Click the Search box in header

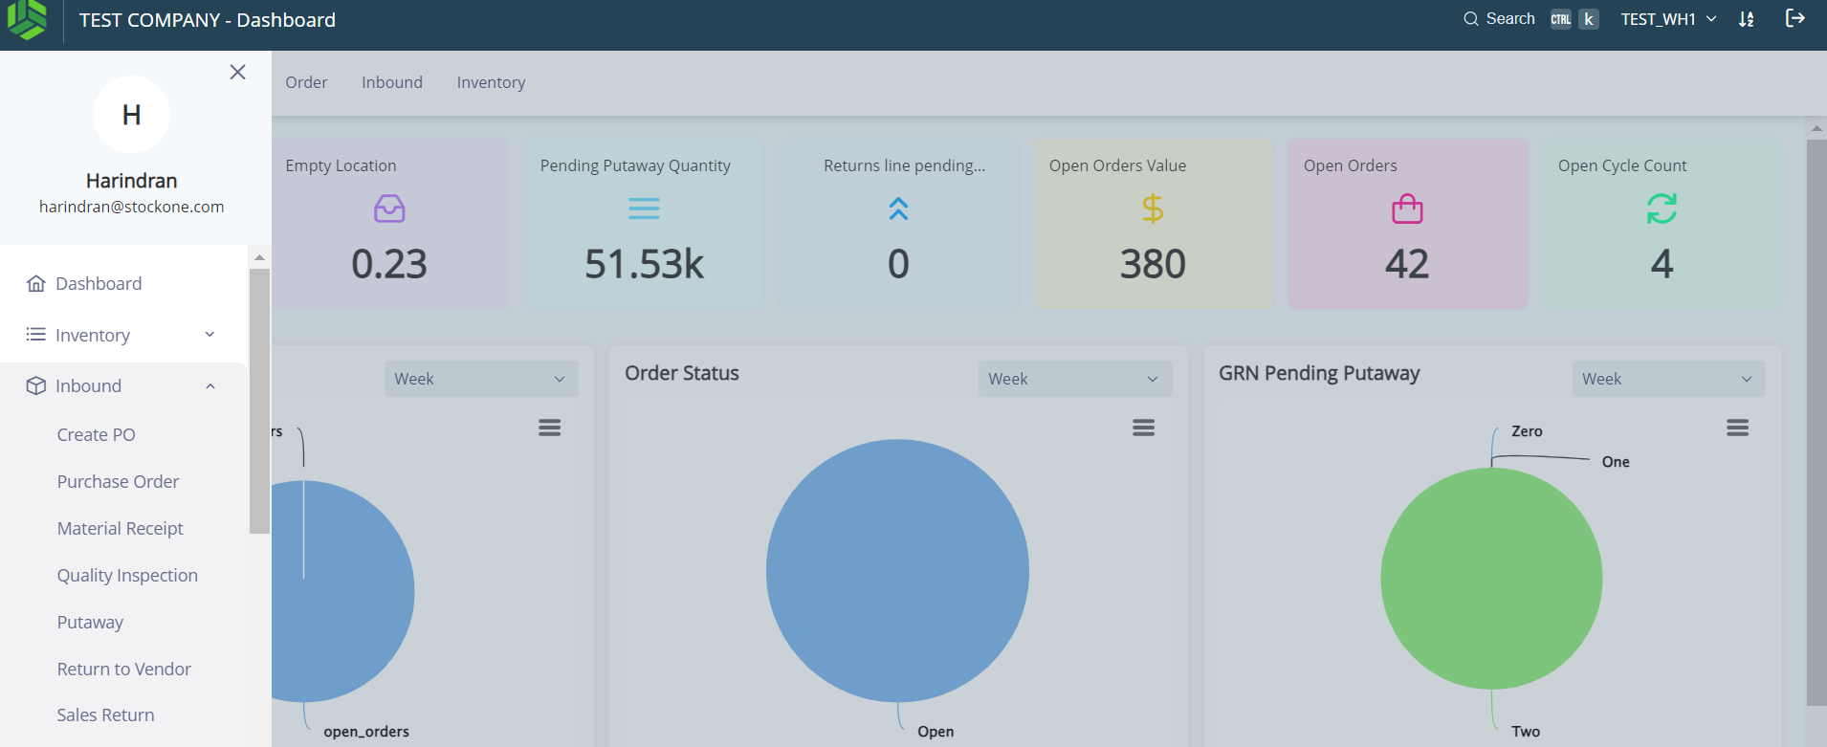coord(1500,19)
